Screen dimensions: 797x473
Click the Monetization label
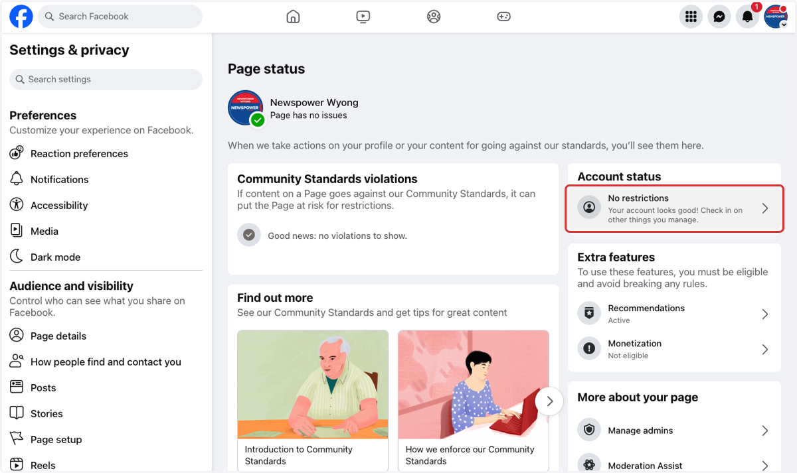pyautogui.click(x=635, y=344)
